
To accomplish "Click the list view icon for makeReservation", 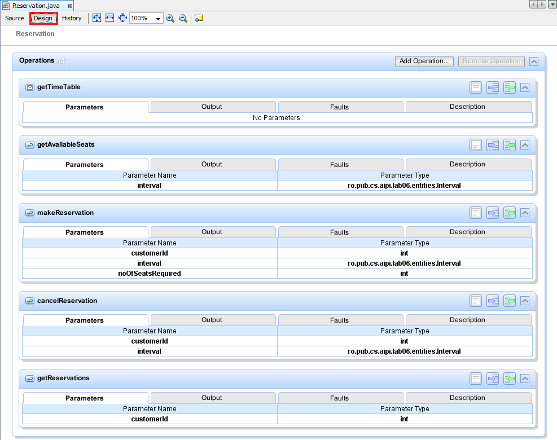I will pyautogui.click(x=476, y=213).
